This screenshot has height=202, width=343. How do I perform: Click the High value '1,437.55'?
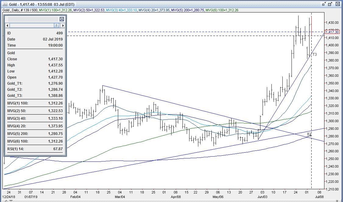point(55,65)
